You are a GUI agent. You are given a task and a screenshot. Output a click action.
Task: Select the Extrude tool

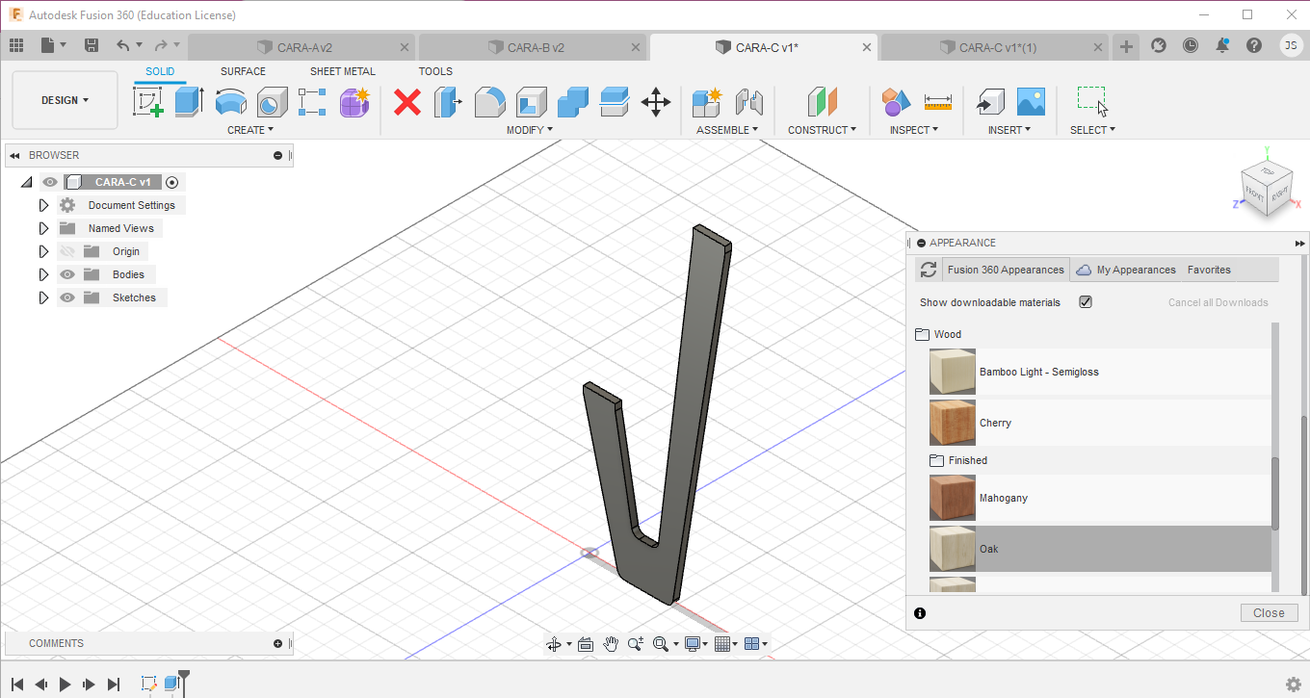[x=189, y=101]
